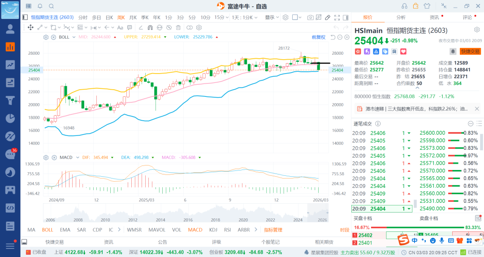Screen dimensions: 484x257
Task: Open customer service headset icon
Action: [x=404, y=6]
